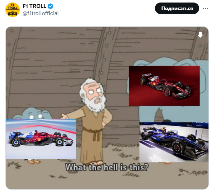Click the Atlassian logo on Williams front wing
This screenshot has width=211, height=194.
coord(200,152)
